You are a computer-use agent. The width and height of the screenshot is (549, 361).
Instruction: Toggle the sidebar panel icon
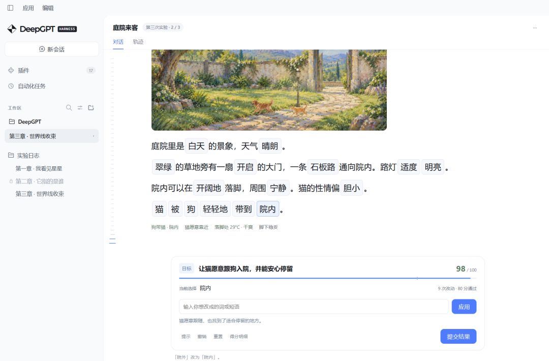point(11,8)
